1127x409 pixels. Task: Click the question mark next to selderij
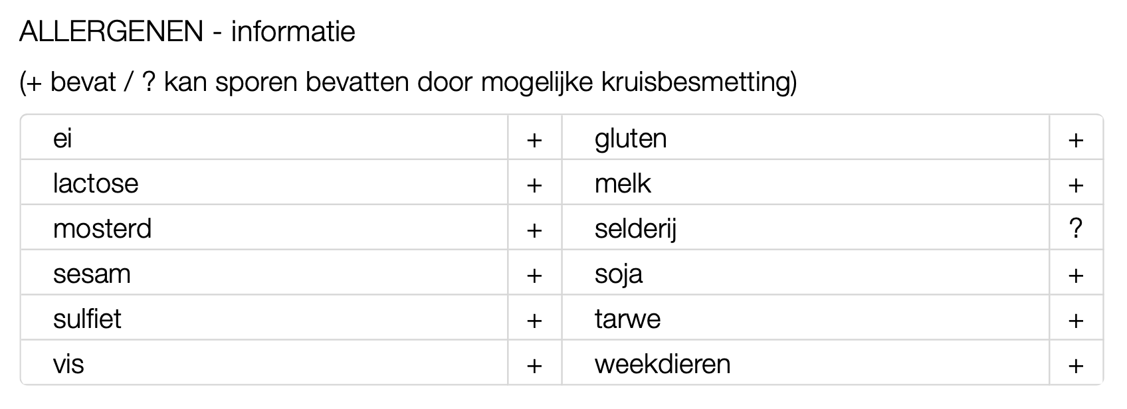coord(1076,229)
